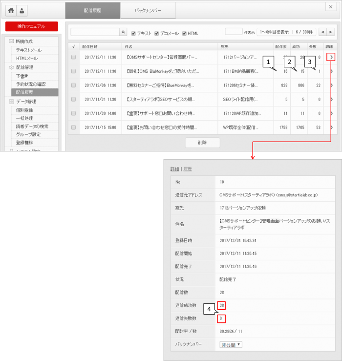Click subject 【重要】お問い合わせ窓口の受付時間
Screen dimensions: 342x361
162,127
